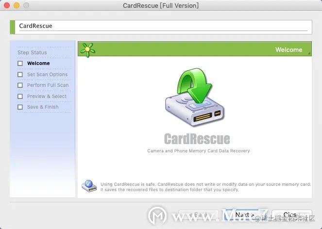Click the Using CardRescue is safe notice
The width and height of the screenshot is (322, 229).
[x=205, y=187]
